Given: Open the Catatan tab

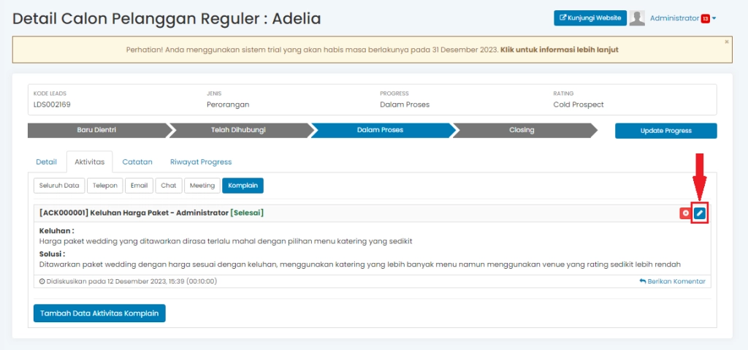Looking at the screenshot, I should tap(137, 161).
